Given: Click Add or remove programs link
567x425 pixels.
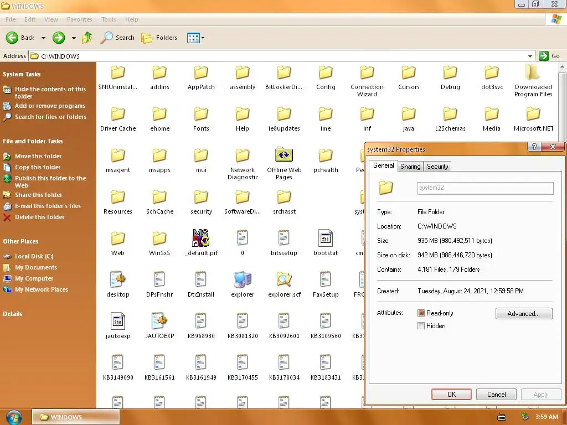Looking at the screenshot, I should [x=50, y=106].
